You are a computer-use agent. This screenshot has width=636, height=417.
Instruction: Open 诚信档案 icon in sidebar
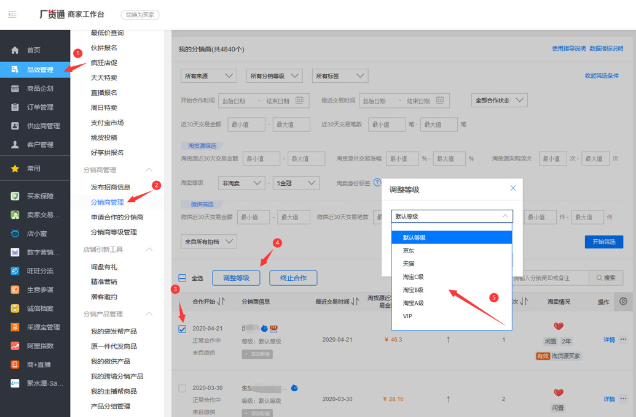coord(15,308)
